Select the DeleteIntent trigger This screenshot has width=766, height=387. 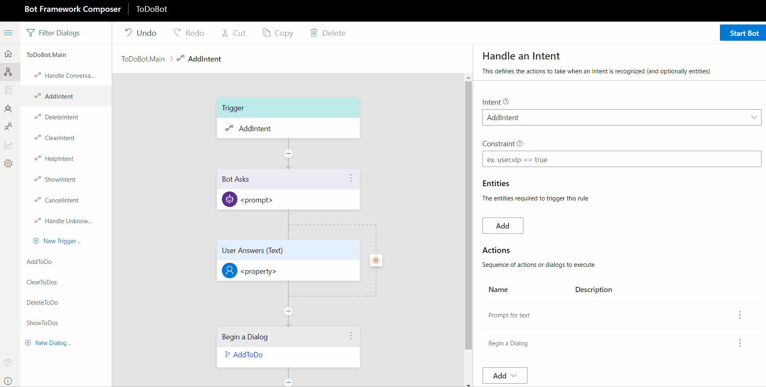click(x=66, y=117)
